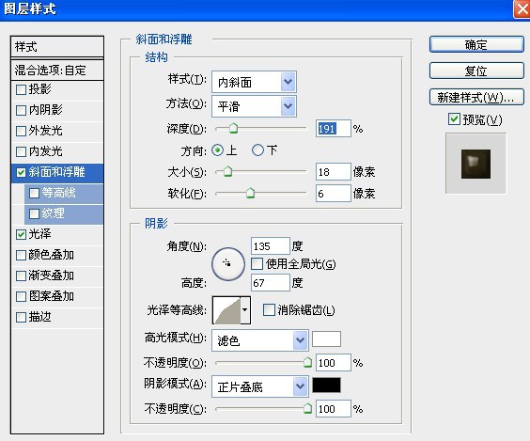The height and width of the screenshot is (441, 530).
Task: Toggle the 预览 preview checkbox
Action: 454,119
